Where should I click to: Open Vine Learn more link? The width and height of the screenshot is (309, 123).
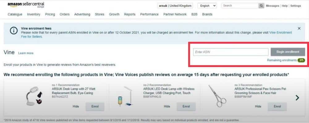(26, 53)
